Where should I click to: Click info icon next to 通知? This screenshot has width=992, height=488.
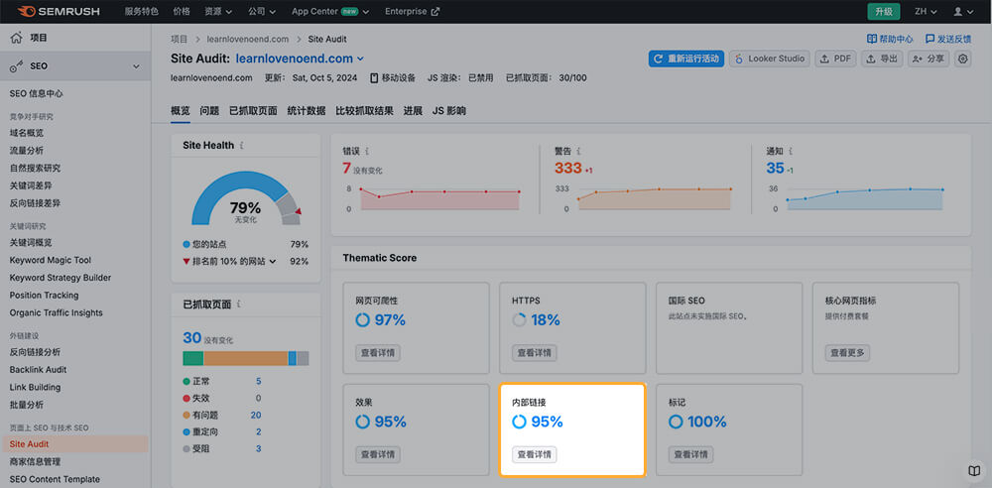point(791,152)
